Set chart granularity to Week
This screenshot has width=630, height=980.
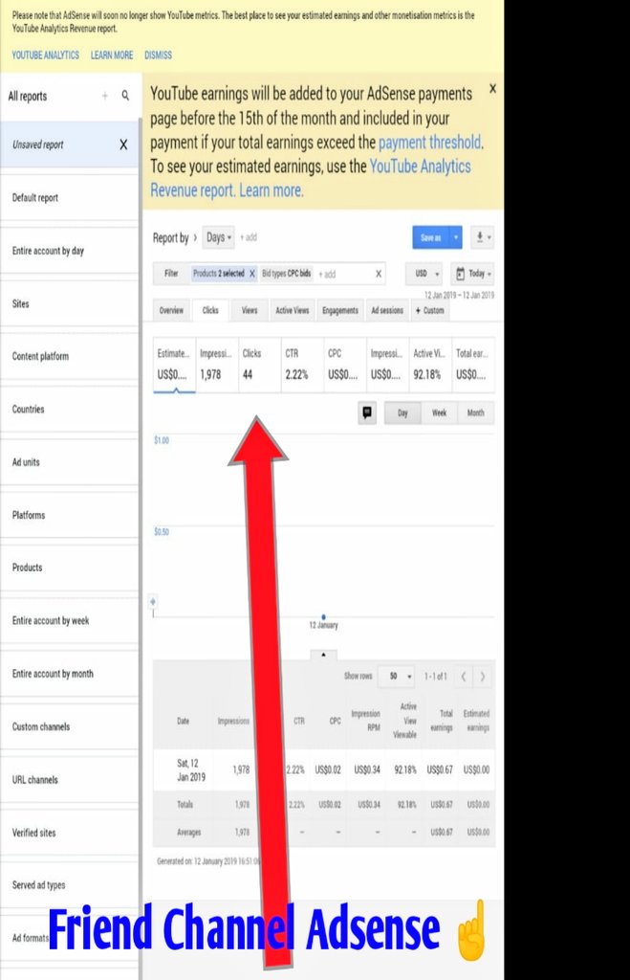pyautogui.click(x=439, y=412)
